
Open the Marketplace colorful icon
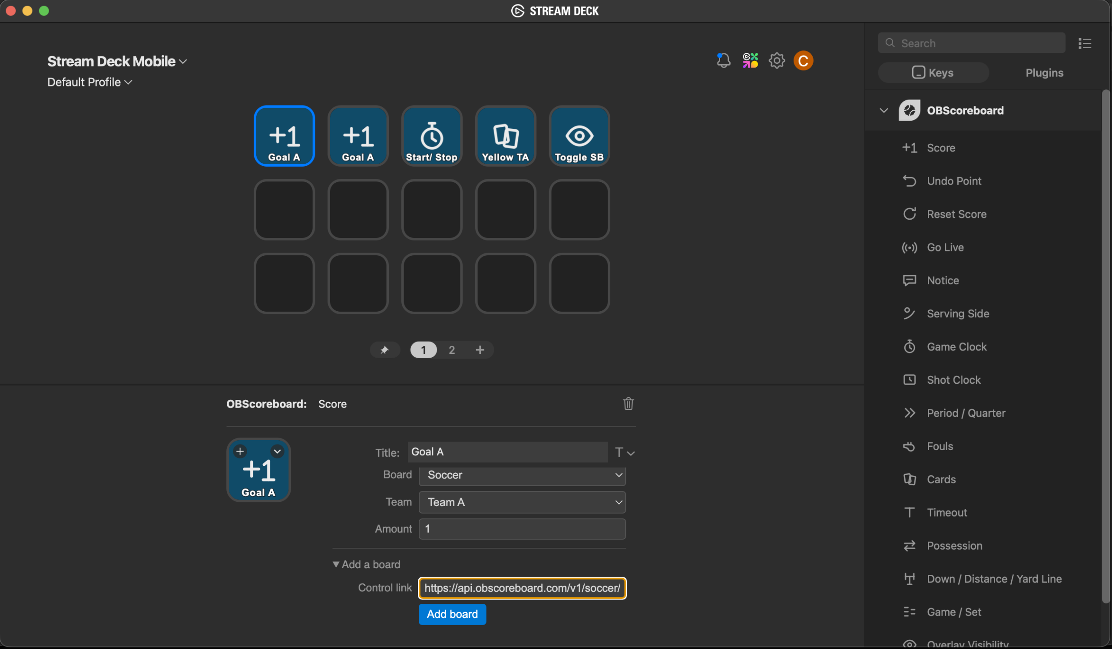pyautogui.click(x=750, y=60)
